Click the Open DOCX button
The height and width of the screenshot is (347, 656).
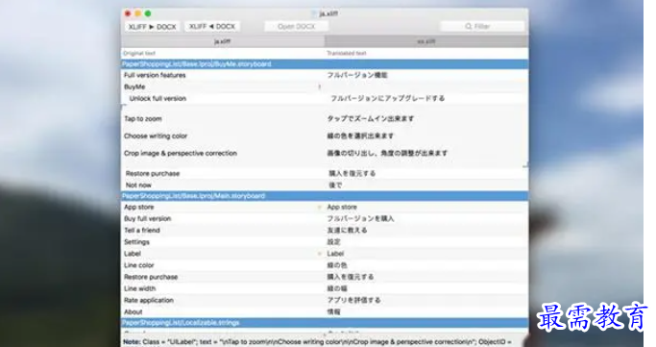point(296,26)
